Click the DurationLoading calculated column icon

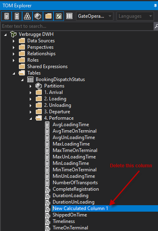[47, 196]
